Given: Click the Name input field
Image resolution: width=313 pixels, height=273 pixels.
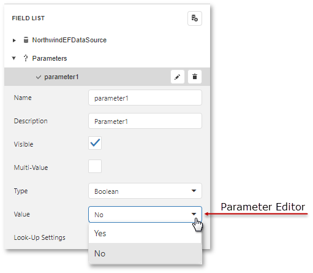Looking at the screenshot, I should pyautogui.click(x=145, y=98).
